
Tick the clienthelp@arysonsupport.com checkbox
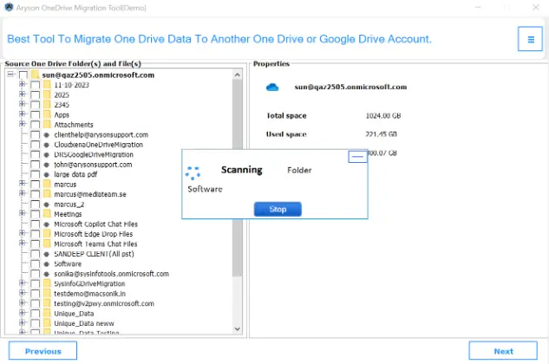[x=35, y=134]
